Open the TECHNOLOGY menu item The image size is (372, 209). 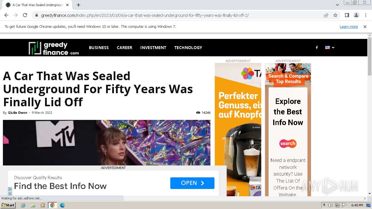pos(188,48)
